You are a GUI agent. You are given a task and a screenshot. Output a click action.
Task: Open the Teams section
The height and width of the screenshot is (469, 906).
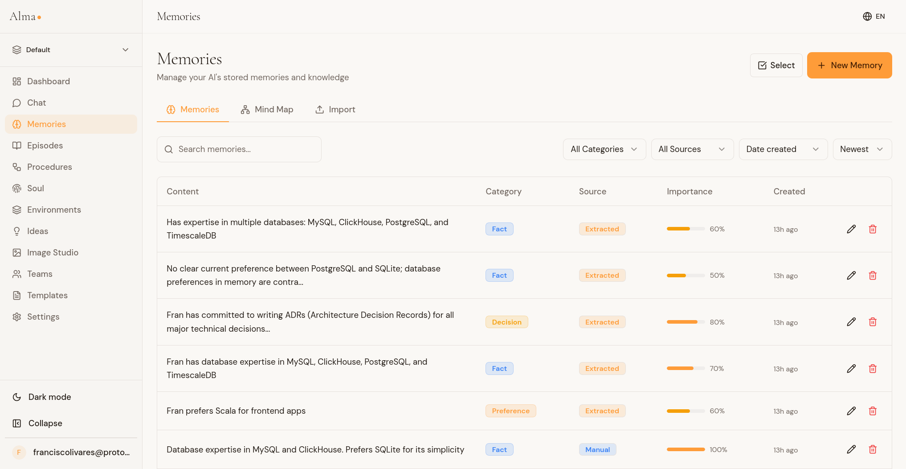pyautogui.click(x=71, y=274)
